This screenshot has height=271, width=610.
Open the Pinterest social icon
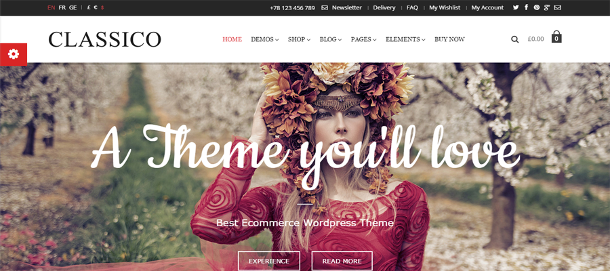(537, 7)
